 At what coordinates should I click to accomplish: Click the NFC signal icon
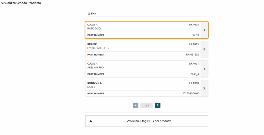pyautogui.click(x=90, y=121)
